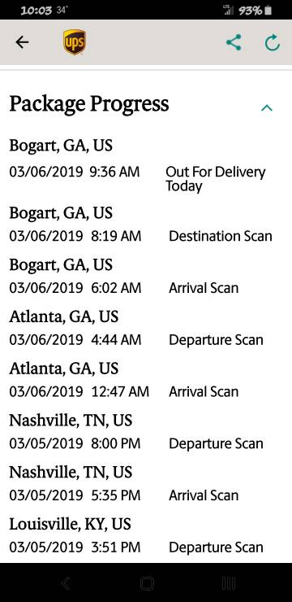Screen dimensions: 292x602
Task: Open the UPS logo home icon
Action: click(x=75, y=42)
